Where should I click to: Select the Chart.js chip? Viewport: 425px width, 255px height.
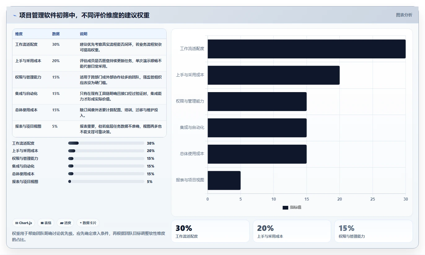tap(24, 223)
